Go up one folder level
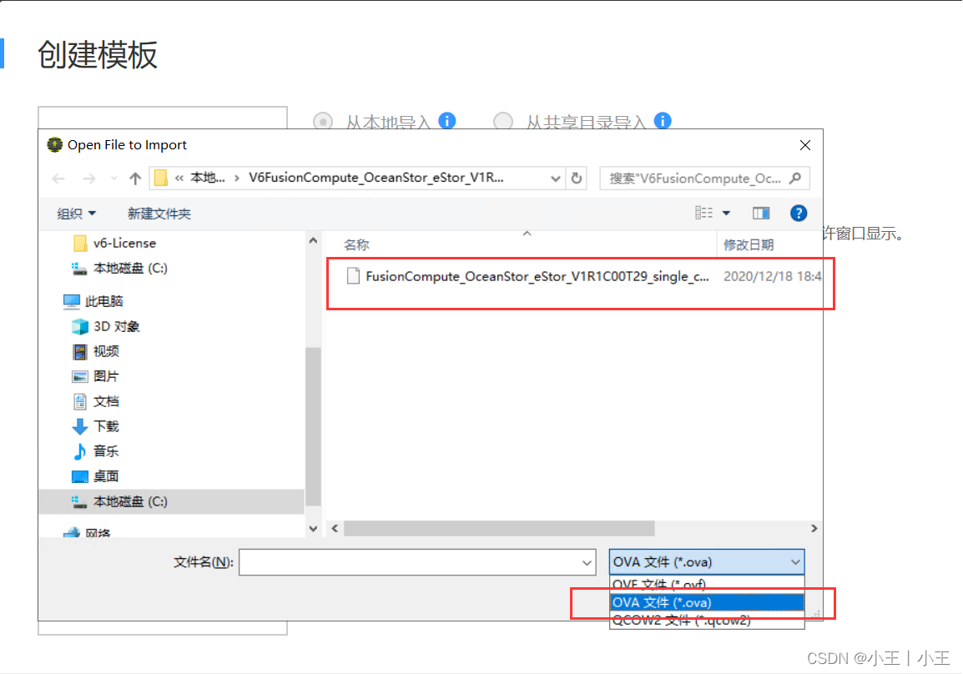Image resolution: width=963 pixels, height=674 pixels. click(135, 179)
